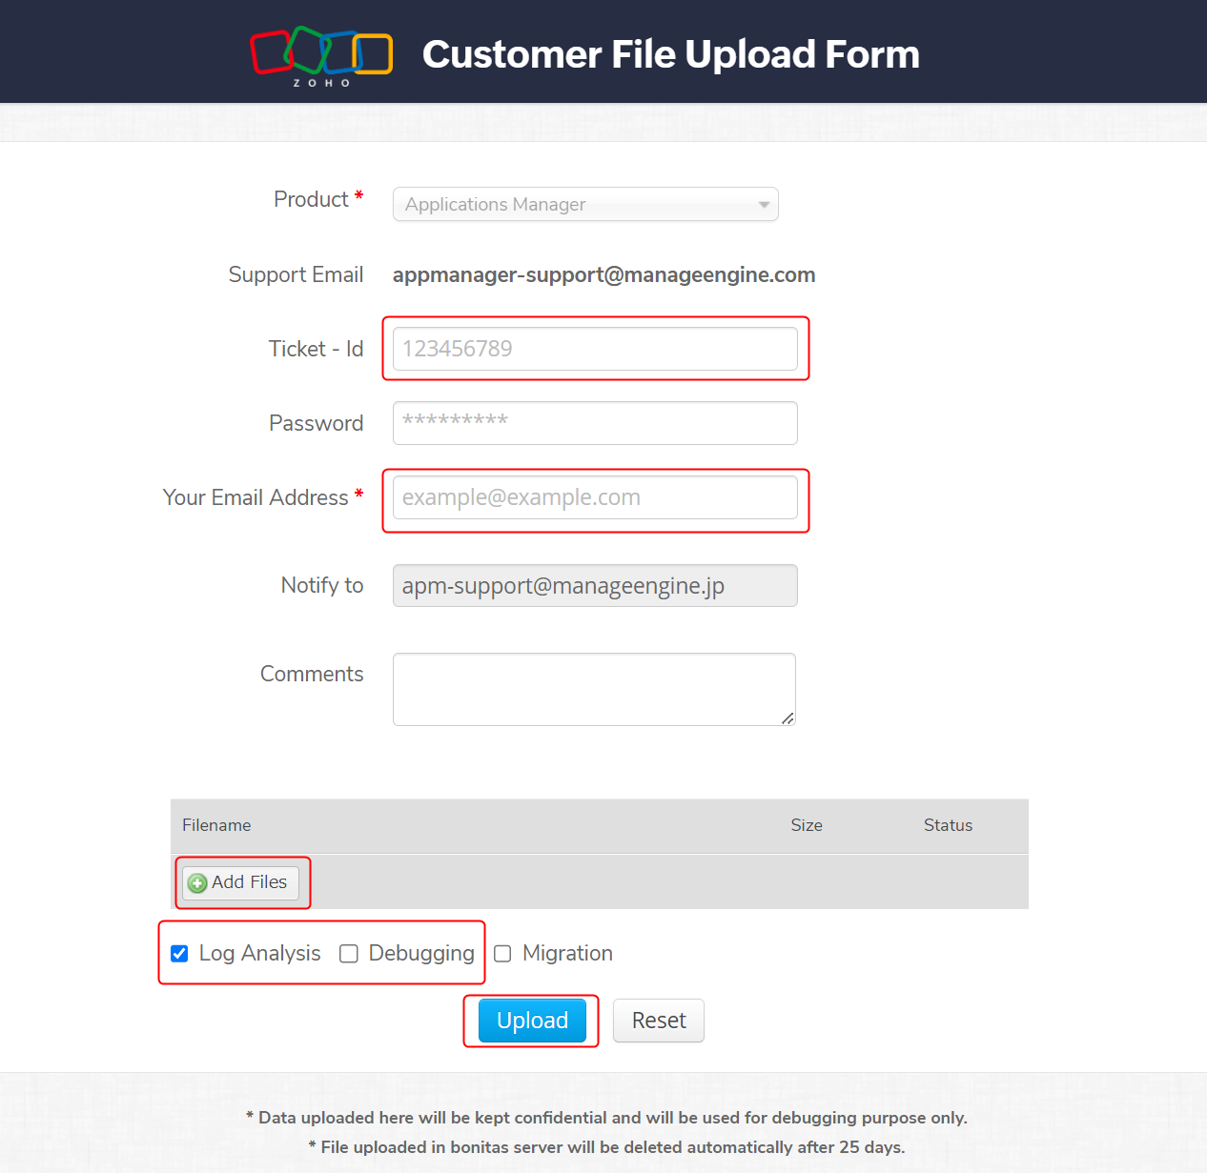The width and height of the screenshot is (1207, 1173).
Task: Click the green plus Add Files icon
Action: coord(197,883)
